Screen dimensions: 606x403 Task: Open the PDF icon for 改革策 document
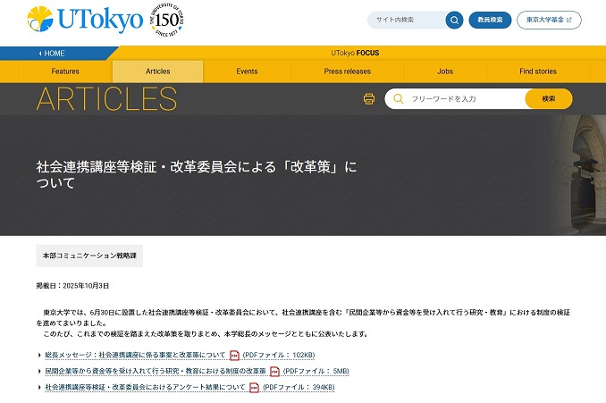tap(274, 371)
